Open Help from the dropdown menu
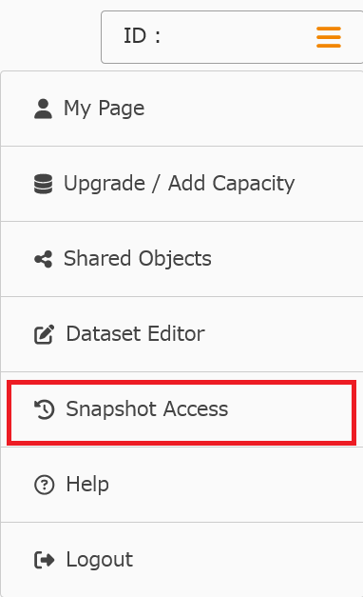The image size is (363, 597). coord(181,485)
